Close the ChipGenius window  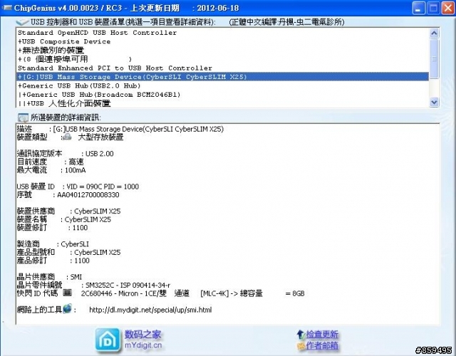(448, 8)
